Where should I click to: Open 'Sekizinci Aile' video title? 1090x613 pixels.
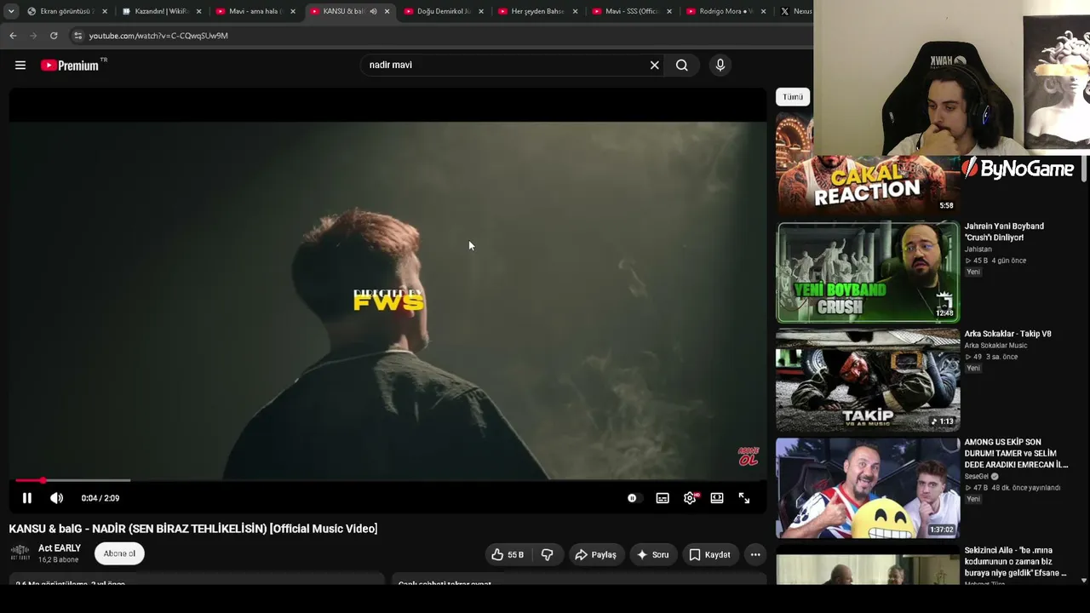(1015, 562)
